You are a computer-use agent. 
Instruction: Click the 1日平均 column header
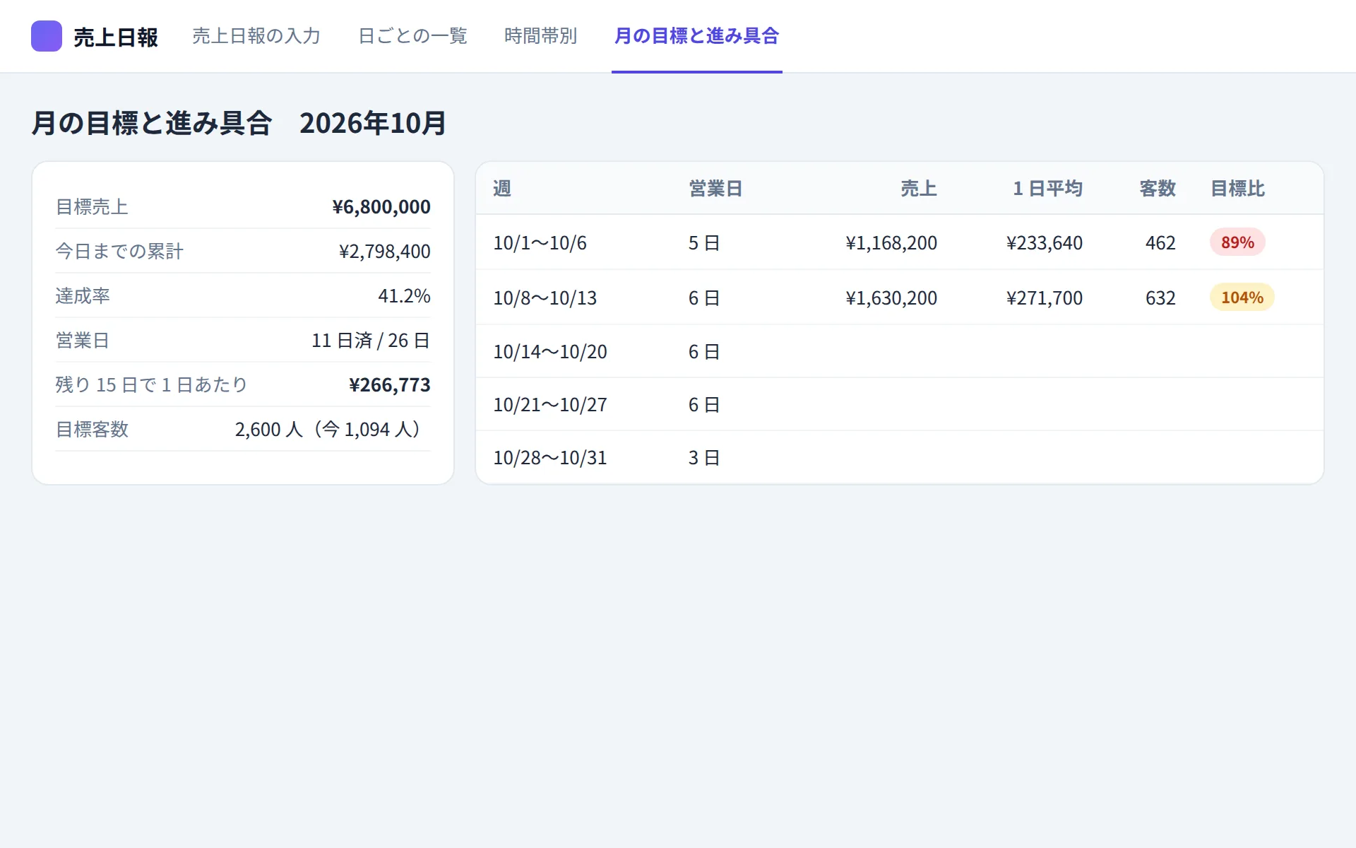tap(1047, 189)
